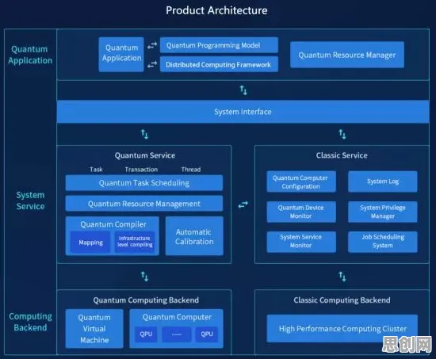Click arrows between Quantum Service and Classic Service

(x=243, y=205)
